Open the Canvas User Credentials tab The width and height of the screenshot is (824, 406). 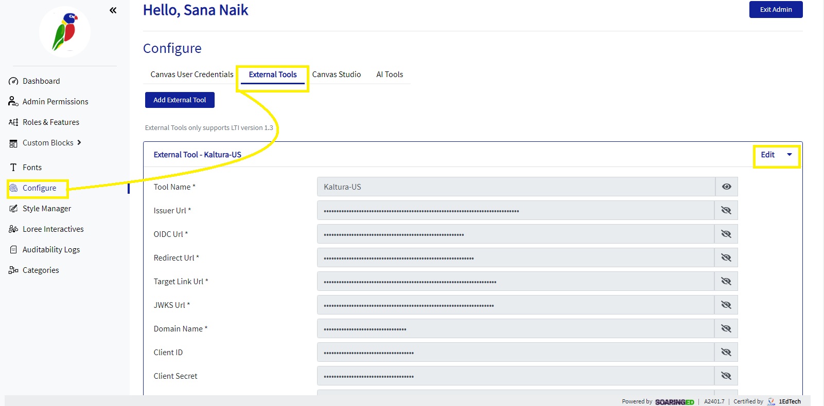tap(192, 75)
